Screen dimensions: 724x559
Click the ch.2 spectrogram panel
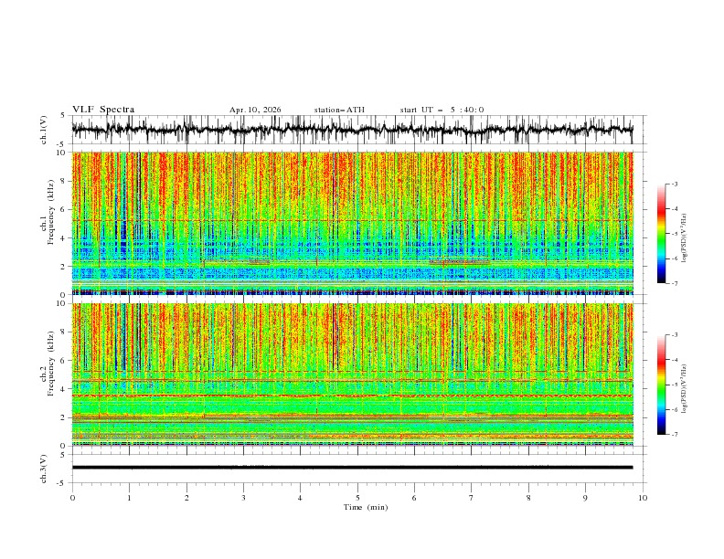[x=353, y=374]
